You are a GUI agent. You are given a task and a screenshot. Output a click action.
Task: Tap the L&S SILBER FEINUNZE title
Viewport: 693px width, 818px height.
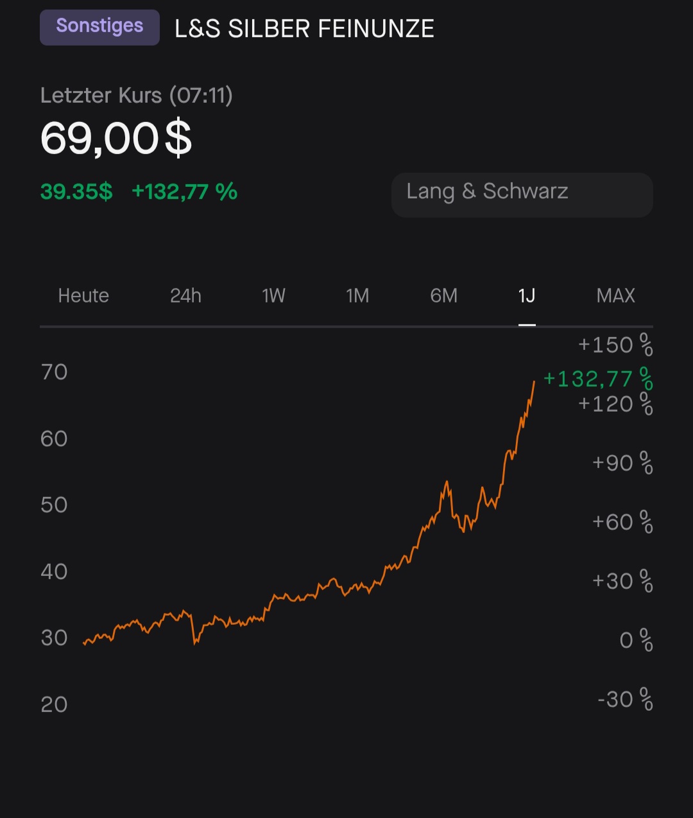point(304,29)
